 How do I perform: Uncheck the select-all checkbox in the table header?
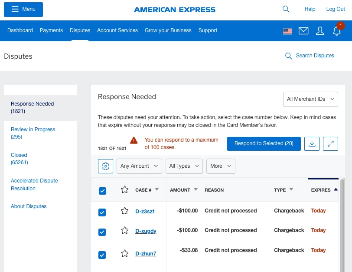click(102, 190)
